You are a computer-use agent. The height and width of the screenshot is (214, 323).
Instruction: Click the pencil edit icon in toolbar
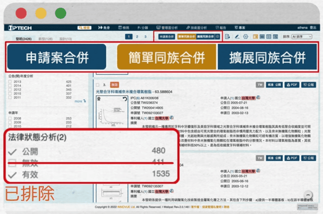(237, 37)
